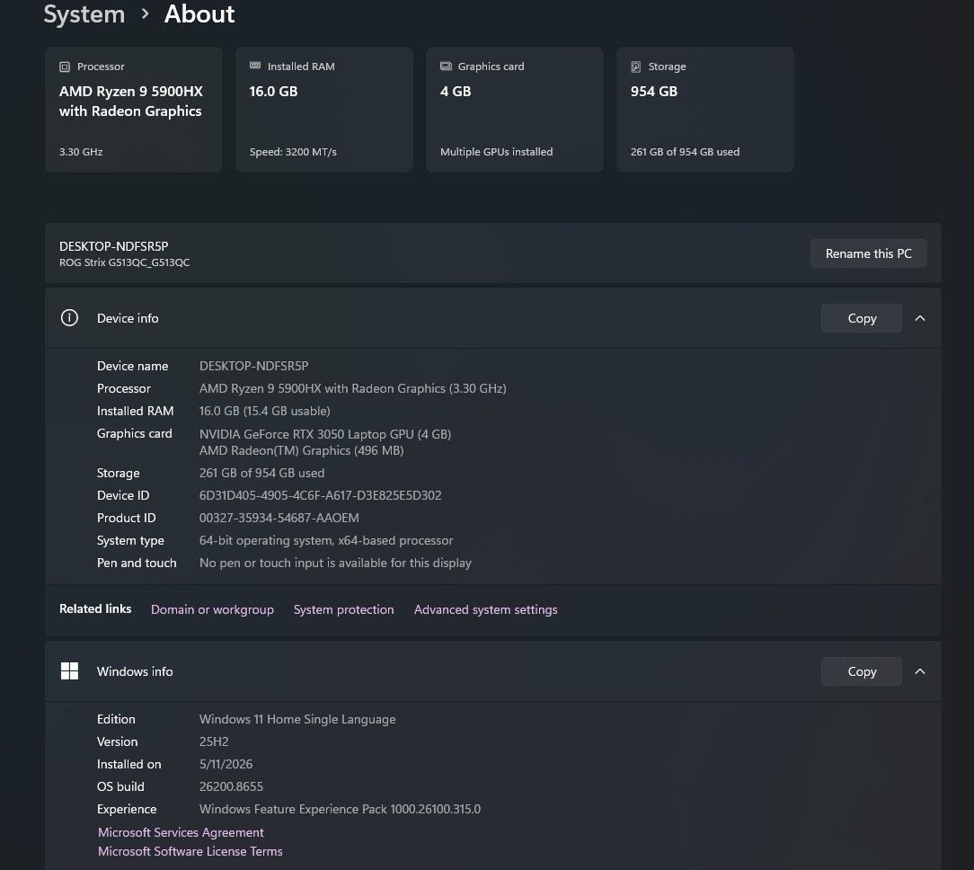Open the 16.0 GB Installed RAM card
974x870 pixels.
[324, 110]
